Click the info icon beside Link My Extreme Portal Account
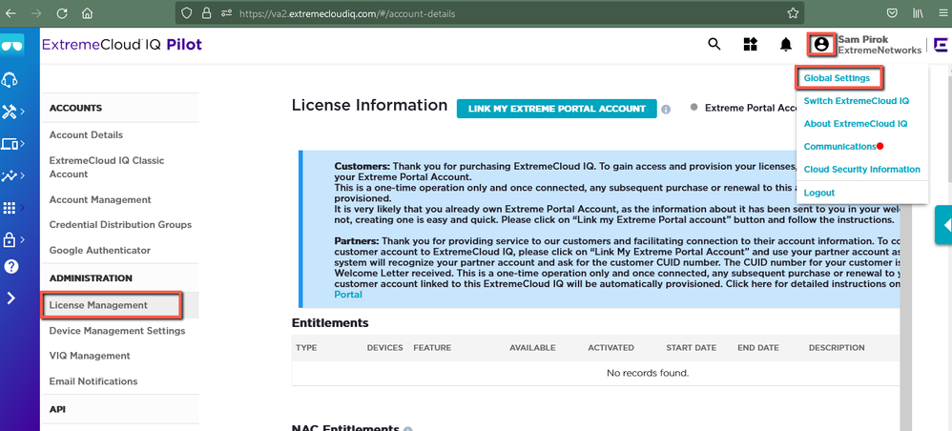 666,110
